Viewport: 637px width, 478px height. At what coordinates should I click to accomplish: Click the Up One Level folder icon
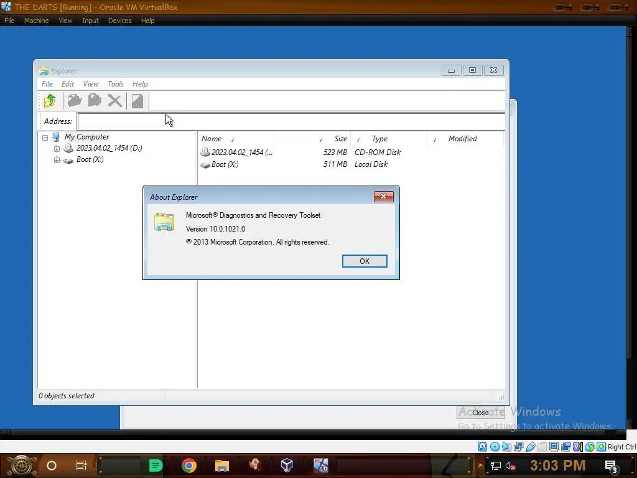pos(50,100)
